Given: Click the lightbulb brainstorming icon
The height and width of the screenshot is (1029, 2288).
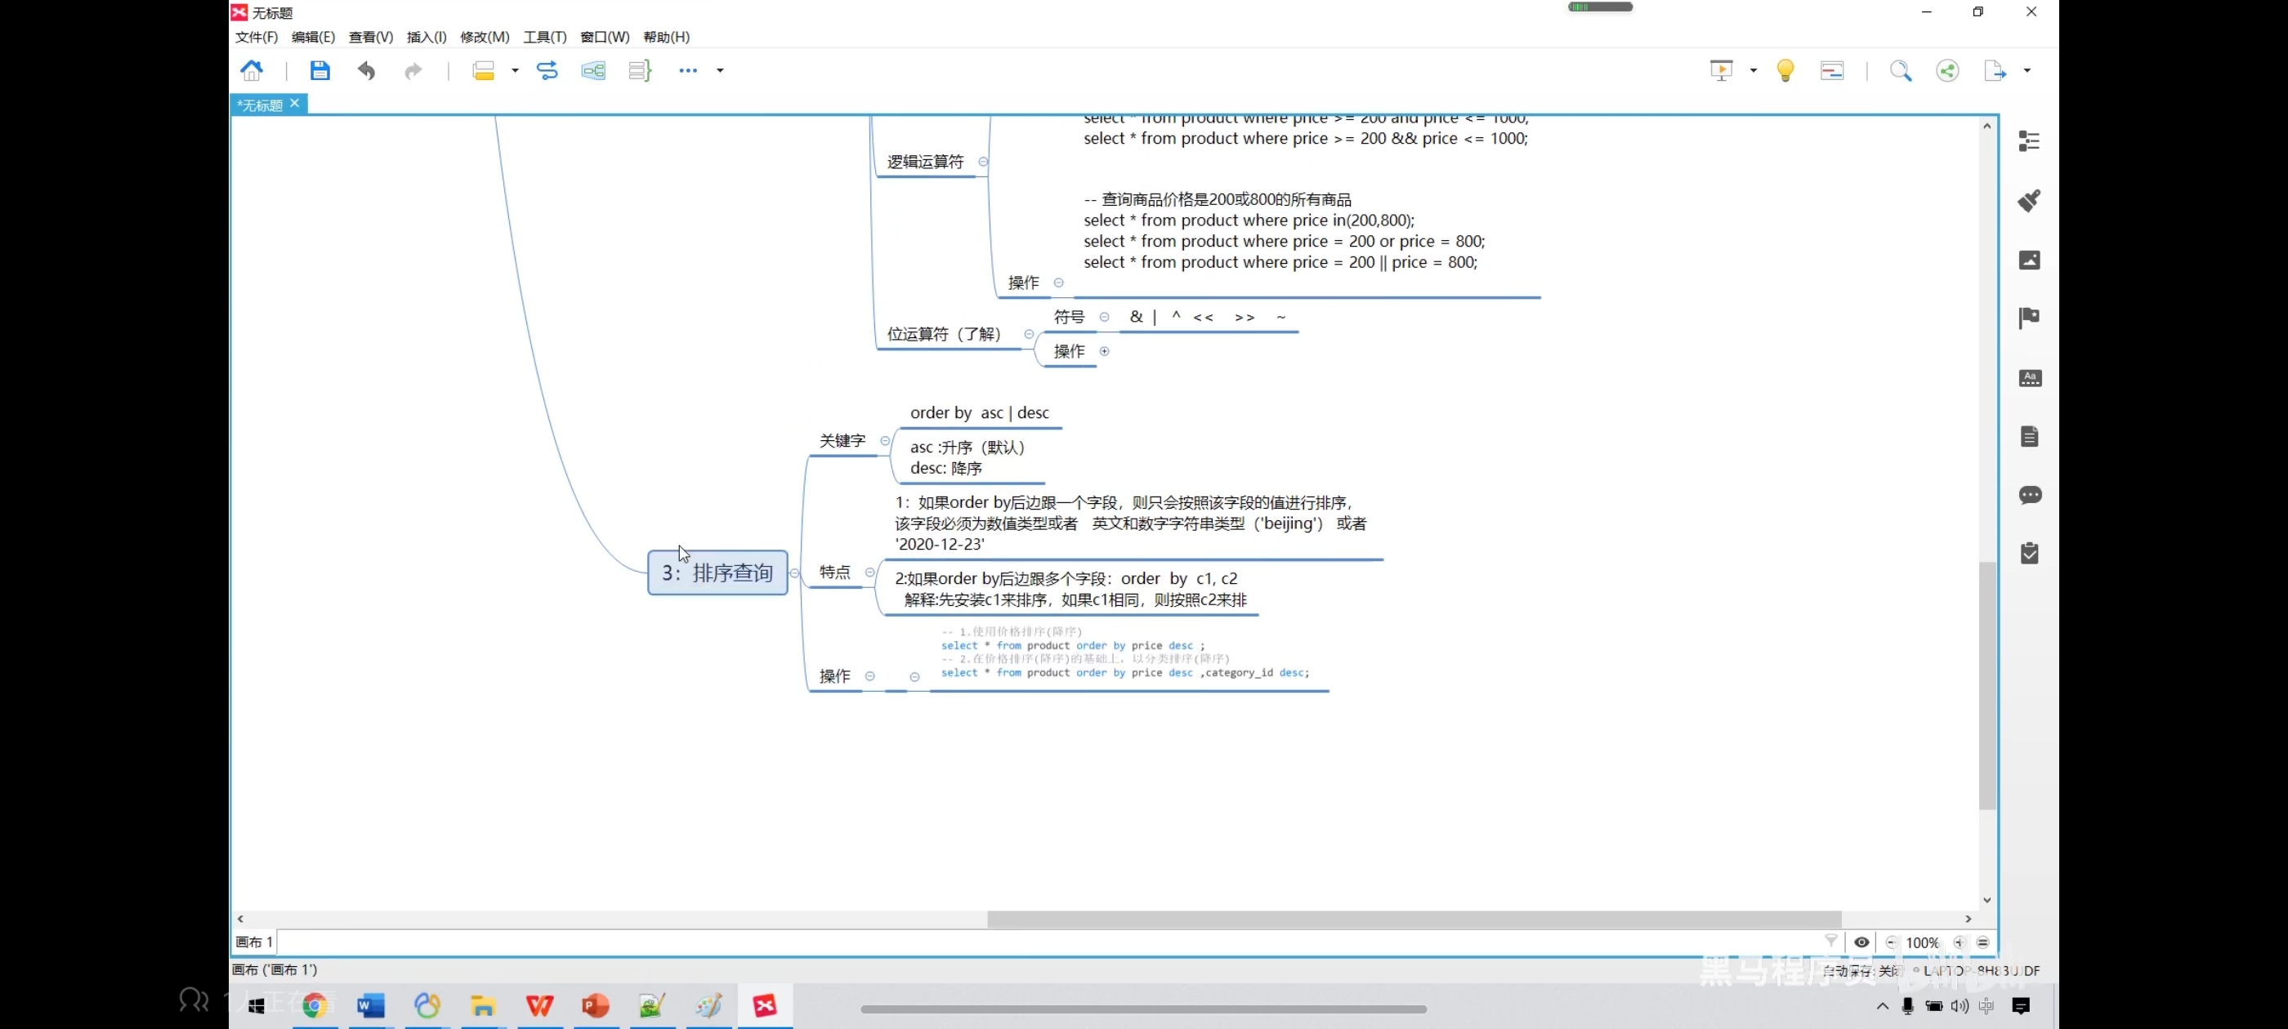Looking at the screenshot, I should point(1785,70).
